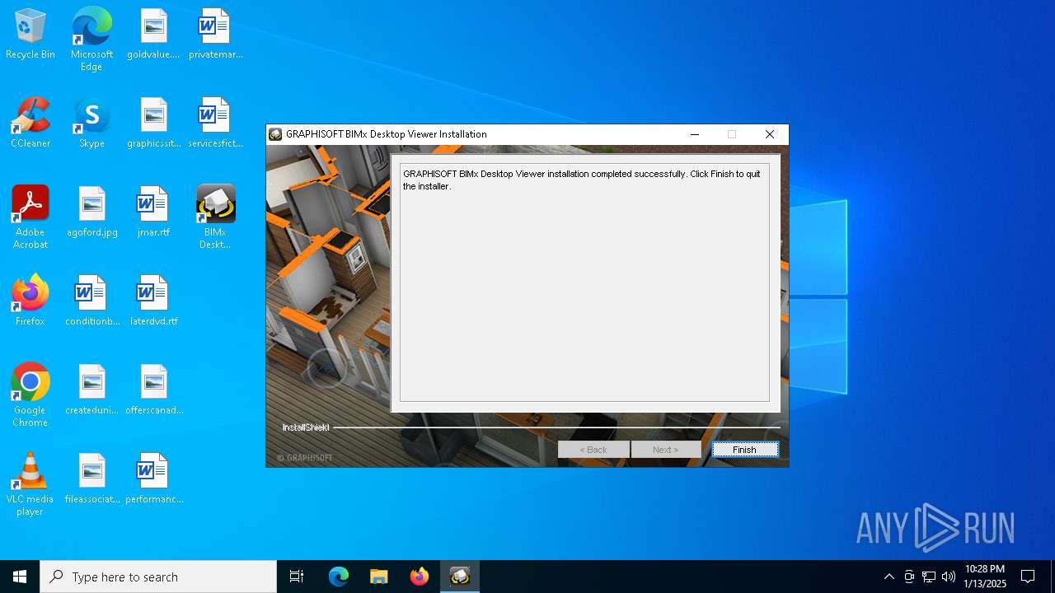
Task: Select the Skype desktop shortcut
Action: click(91, 123)
